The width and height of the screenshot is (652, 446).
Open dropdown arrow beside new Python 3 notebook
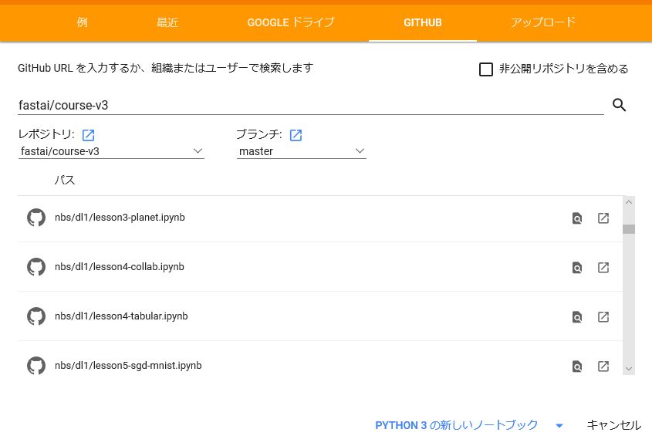(559, 426)
